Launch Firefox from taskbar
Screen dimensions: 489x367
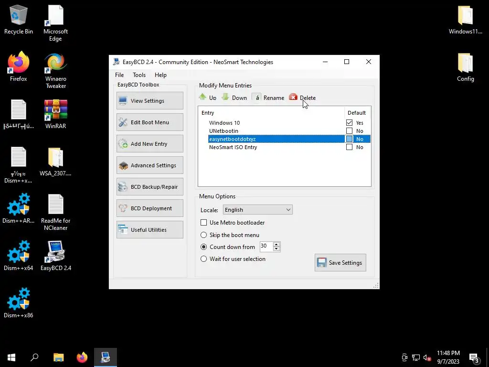pos(82,357)
